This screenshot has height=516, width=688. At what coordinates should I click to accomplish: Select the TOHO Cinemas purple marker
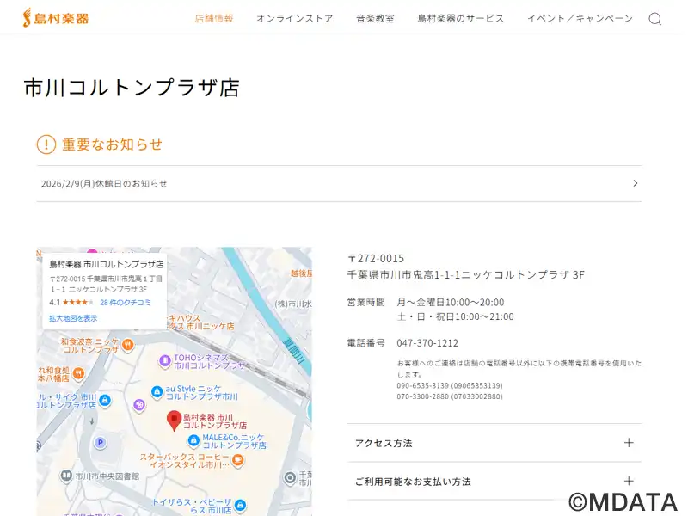pos(164,361)
